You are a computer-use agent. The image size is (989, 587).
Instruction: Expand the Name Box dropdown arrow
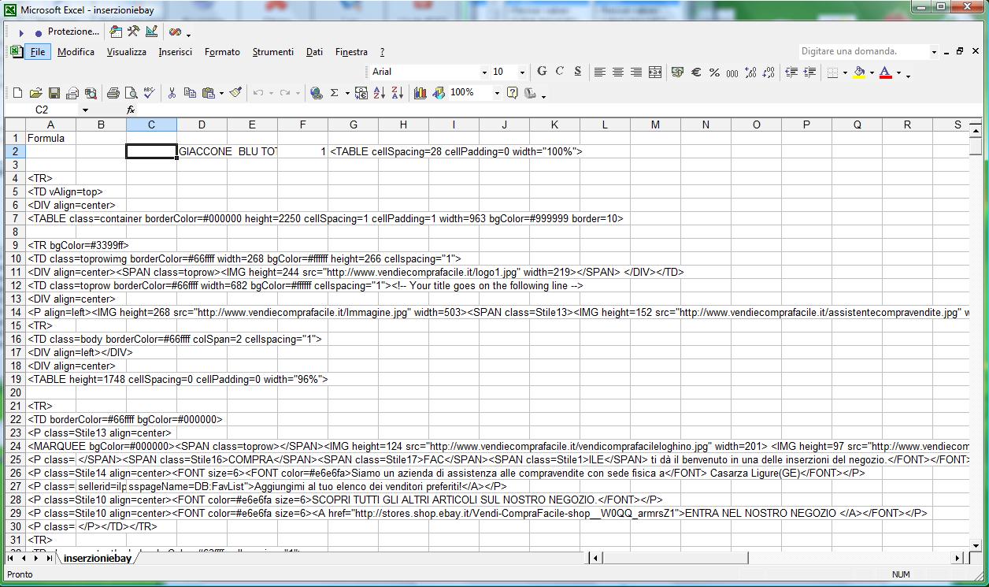pos(84,110)
